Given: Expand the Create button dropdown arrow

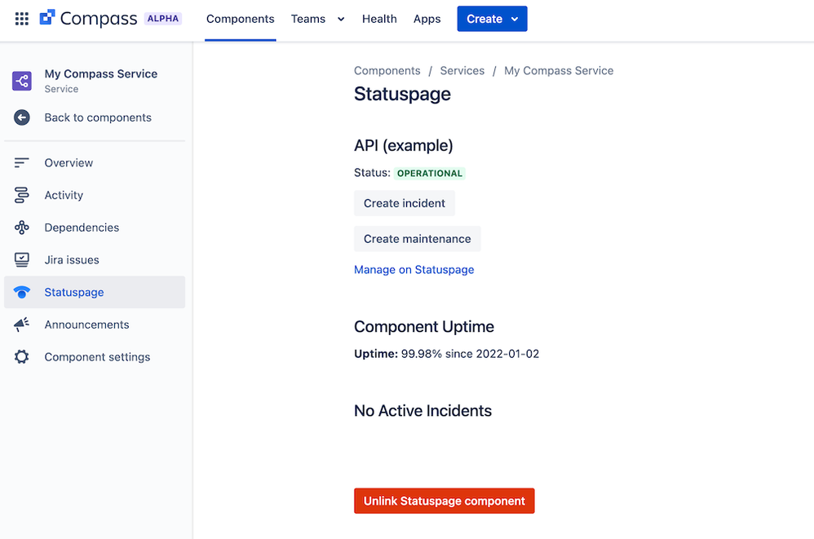Looking at the screenshot, I should coord(515,20).
